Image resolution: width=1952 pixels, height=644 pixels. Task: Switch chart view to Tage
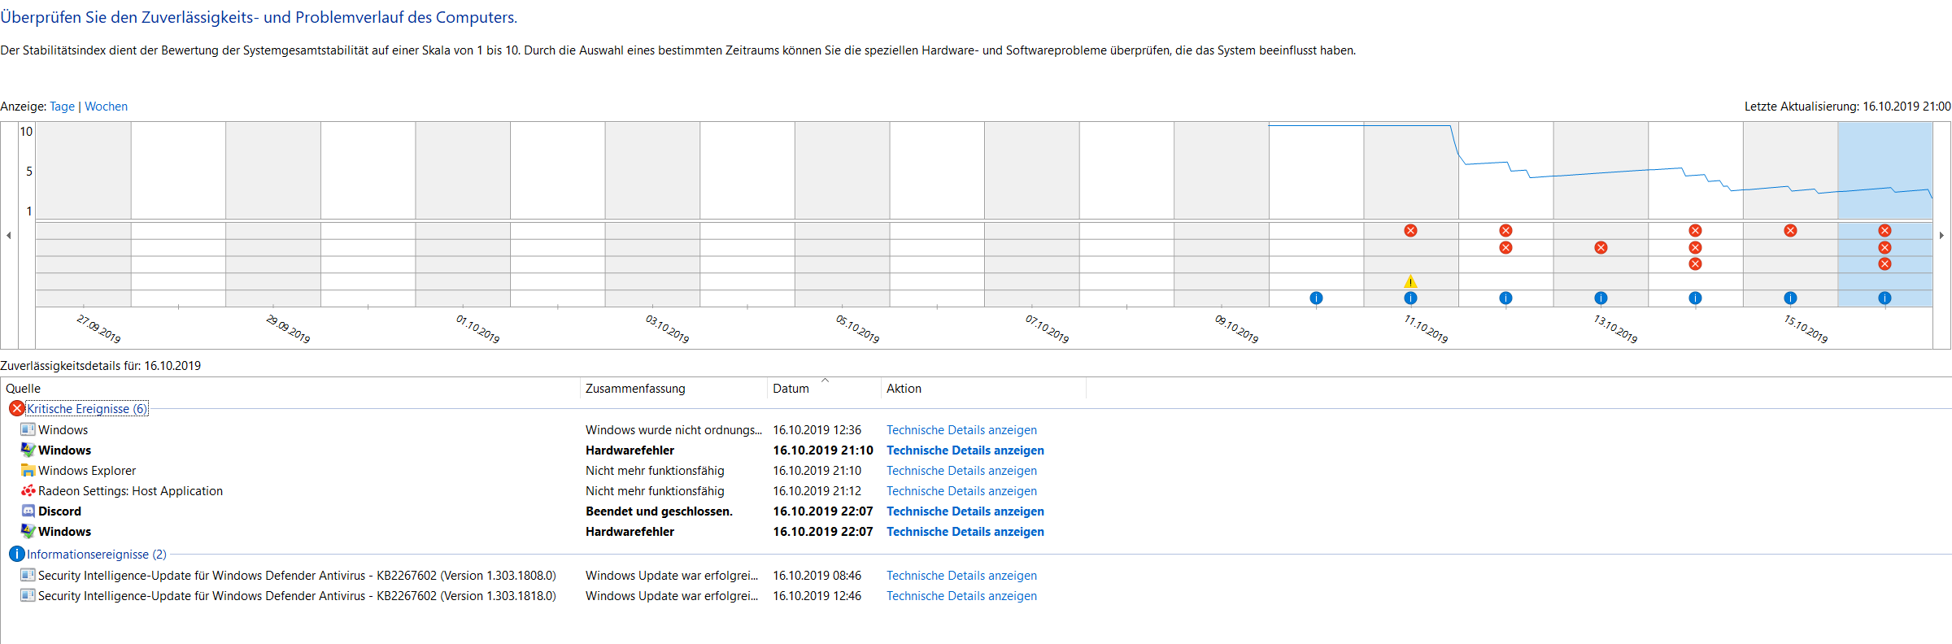(62, 107)
